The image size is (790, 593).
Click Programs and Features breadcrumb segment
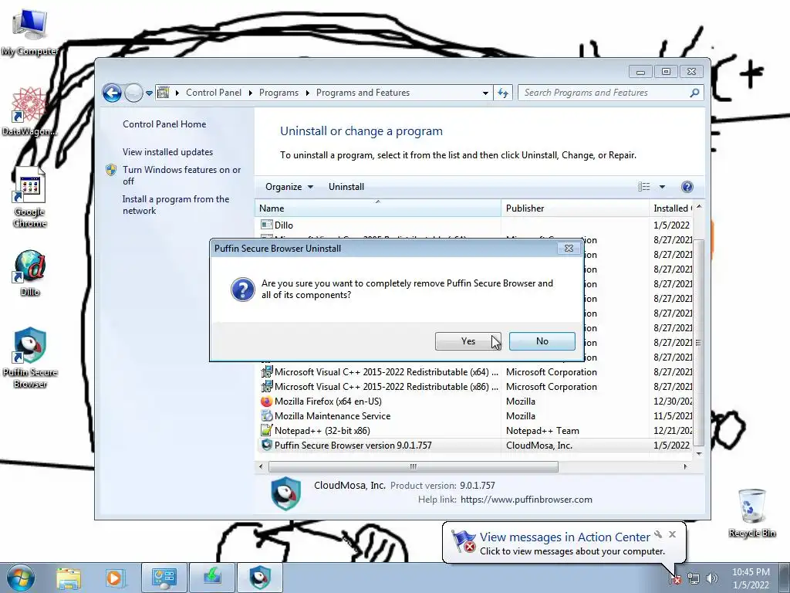pos(363,93)
